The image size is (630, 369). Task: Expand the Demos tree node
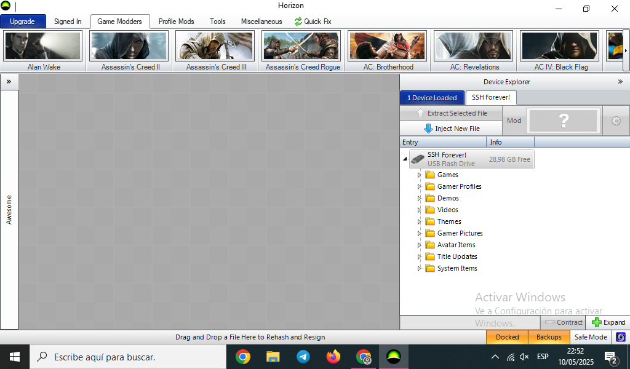tap(418, 199)
